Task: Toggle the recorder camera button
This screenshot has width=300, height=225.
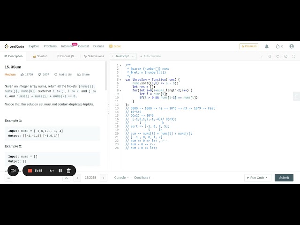Action: coord(13,171)
